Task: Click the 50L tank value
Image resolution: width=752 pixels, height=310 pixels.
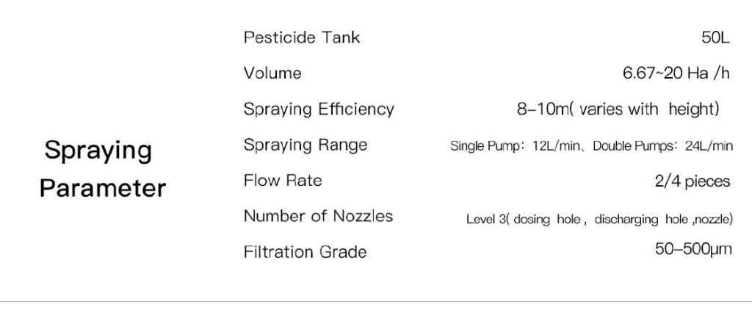Action: coord(715,37)
